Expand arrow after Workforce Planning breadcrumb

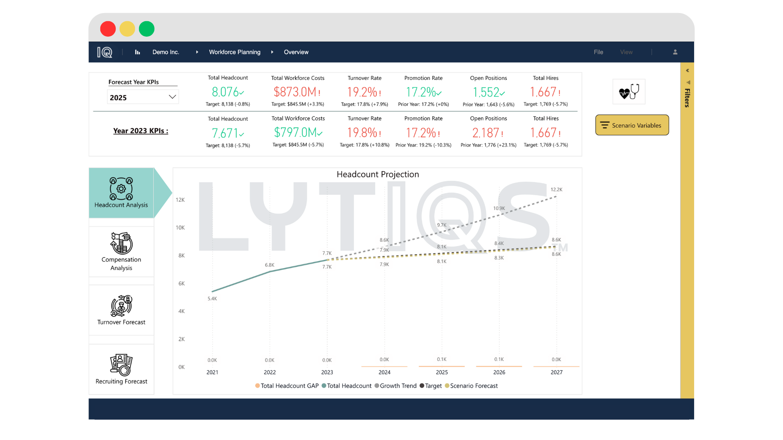[x=272, y=52]
